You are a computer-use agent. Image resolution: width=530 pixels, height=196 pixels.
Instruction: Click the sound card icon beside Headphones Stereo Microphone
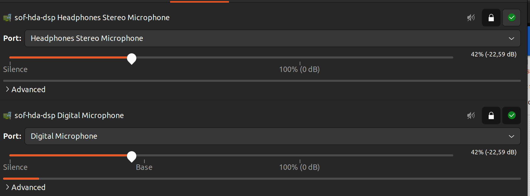click(7, 18)
